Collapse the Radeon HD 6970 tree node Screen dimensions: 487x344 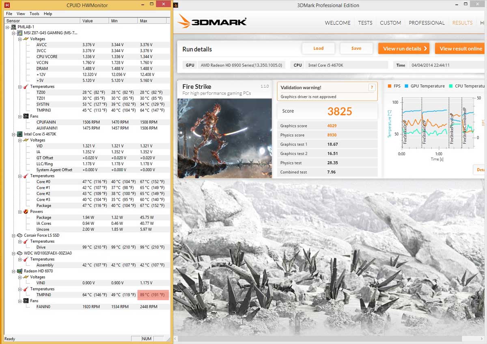(x=14, y=271)
